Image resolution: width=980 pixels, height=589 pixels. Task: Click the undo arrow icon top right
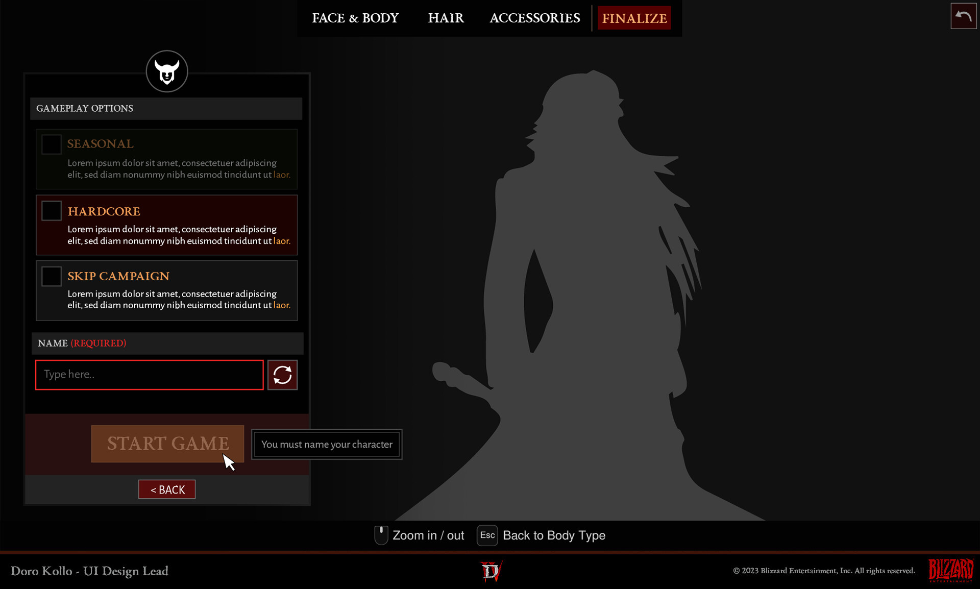(x=963, y=16)
